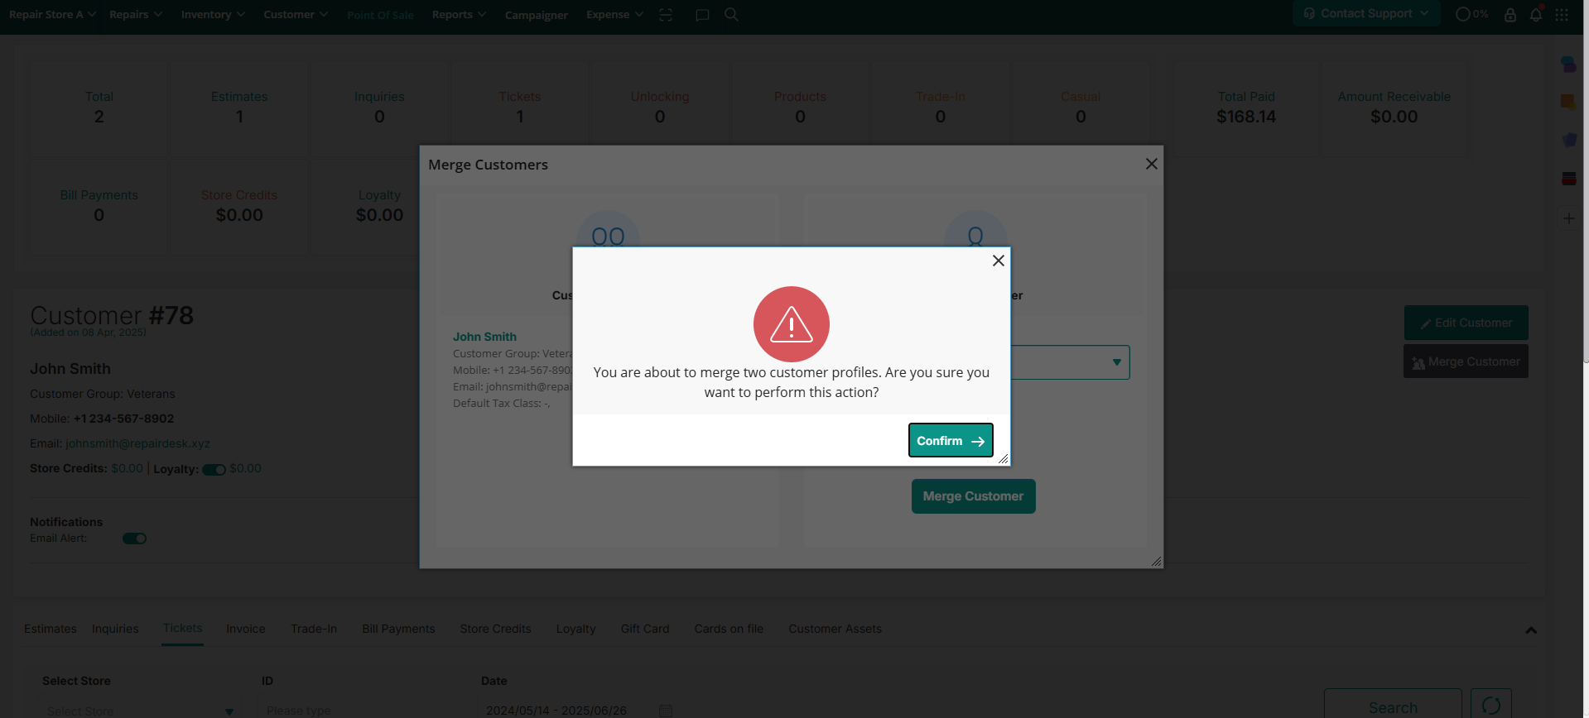Click the blue chat bubbles sidebar icon
Viewport: 1589px width, 718px height.
pyautogui.click(x=1568, y=64)
